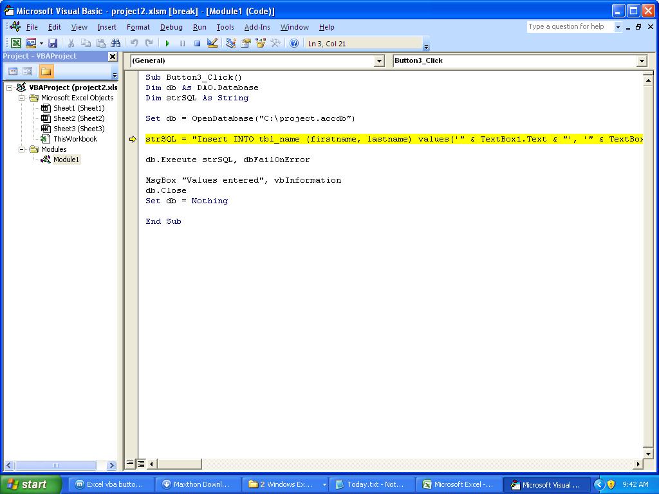This screenshot has width=659, height=494.
Task: Collapse the VBAProject tree node
Action: (x=9, y=87)
